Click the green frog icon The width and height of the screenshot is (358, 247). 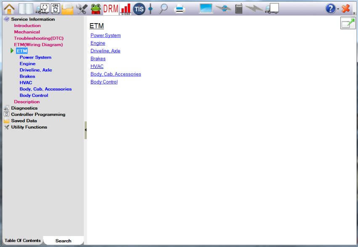point(95,8)
